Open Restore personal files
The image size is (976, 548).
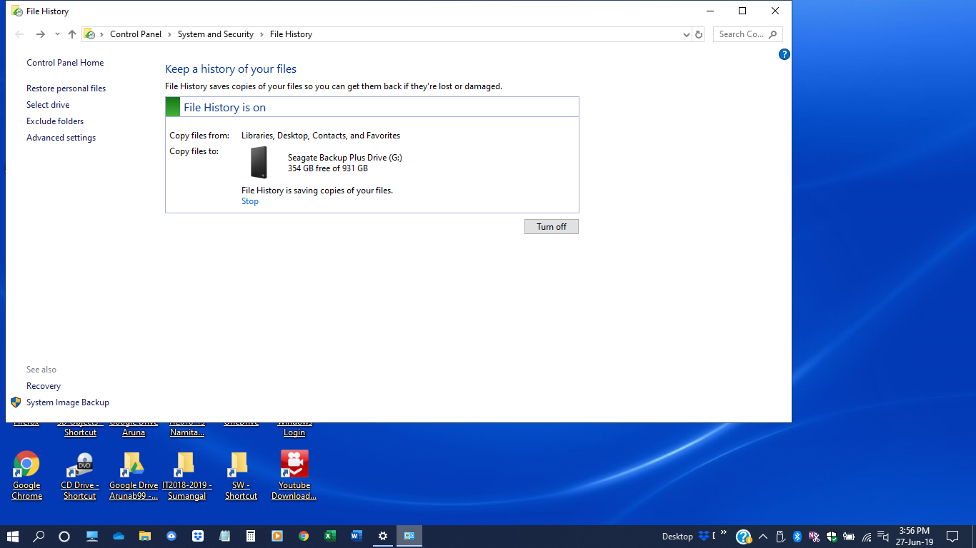point(66,88)
